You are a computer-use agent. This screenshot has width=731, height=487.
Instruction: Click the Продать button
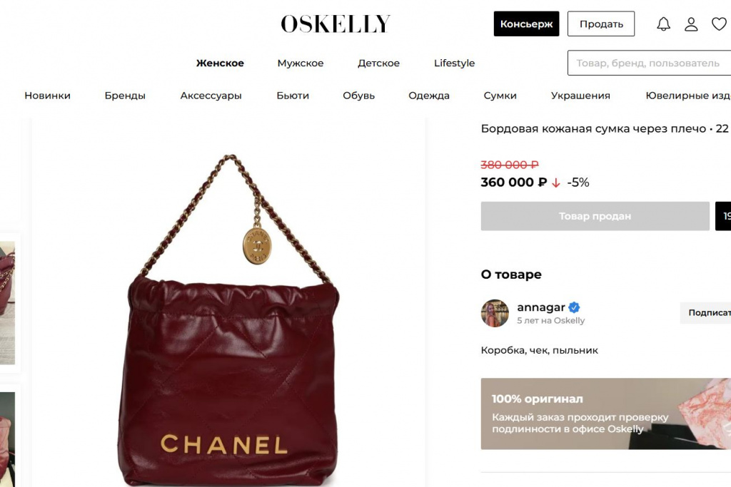[601, 24]
